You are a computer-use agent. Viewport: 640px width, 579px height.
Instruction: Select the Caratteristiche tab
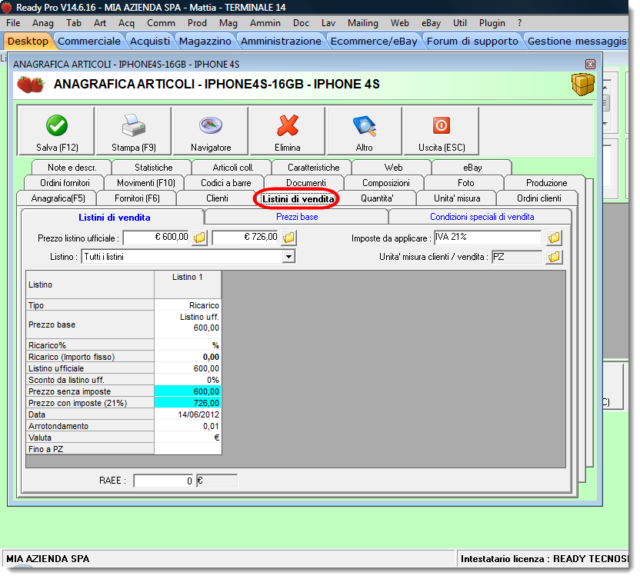(x=314, y=168)
